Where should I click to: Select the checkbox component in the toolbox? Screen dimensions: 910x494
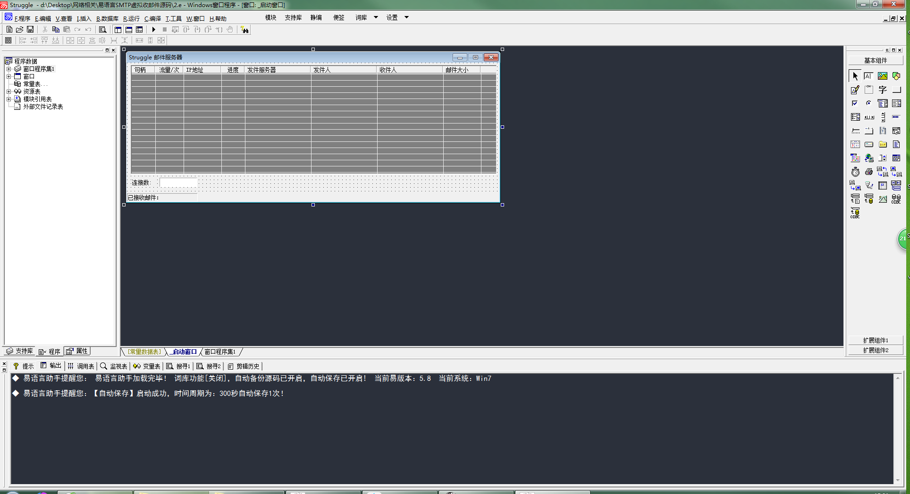855,103
